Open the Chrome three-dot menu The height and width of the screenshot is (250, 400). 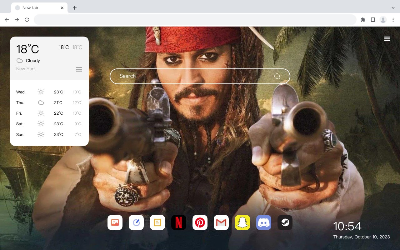[x=393, y=20]
